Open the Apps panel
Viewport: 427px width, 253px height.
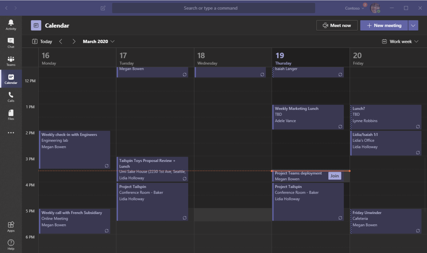(x=11, y=226)
